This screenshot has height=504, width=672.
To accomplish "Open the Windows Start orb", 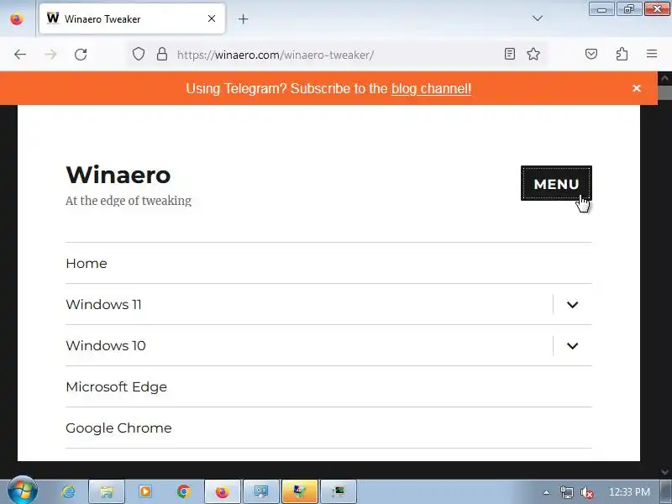I will point(22,491).
